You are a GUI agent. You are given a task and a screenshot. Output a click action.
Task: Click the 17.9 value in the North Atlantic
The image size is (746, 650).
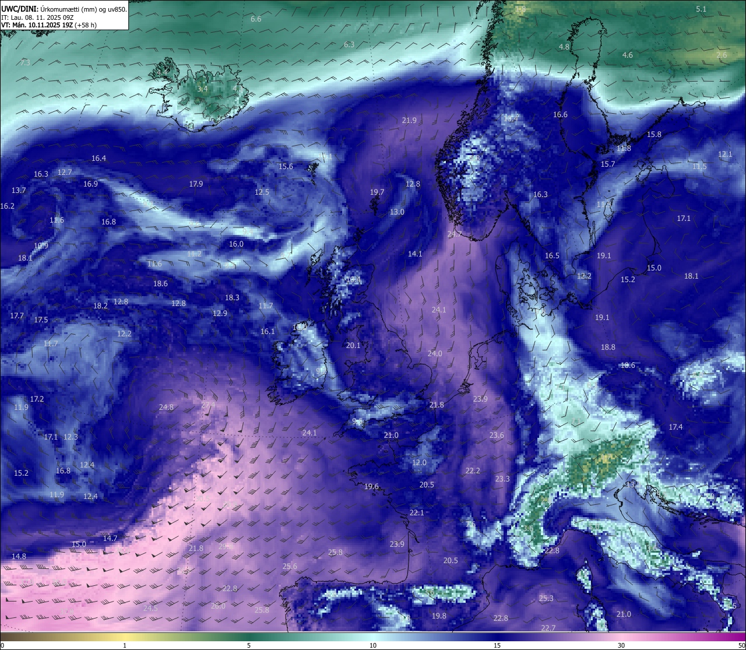pyautogui.click(x=196, y=184)
